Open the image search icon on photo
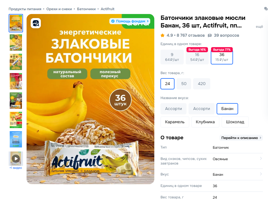The image size is (268, 205). 36,23
